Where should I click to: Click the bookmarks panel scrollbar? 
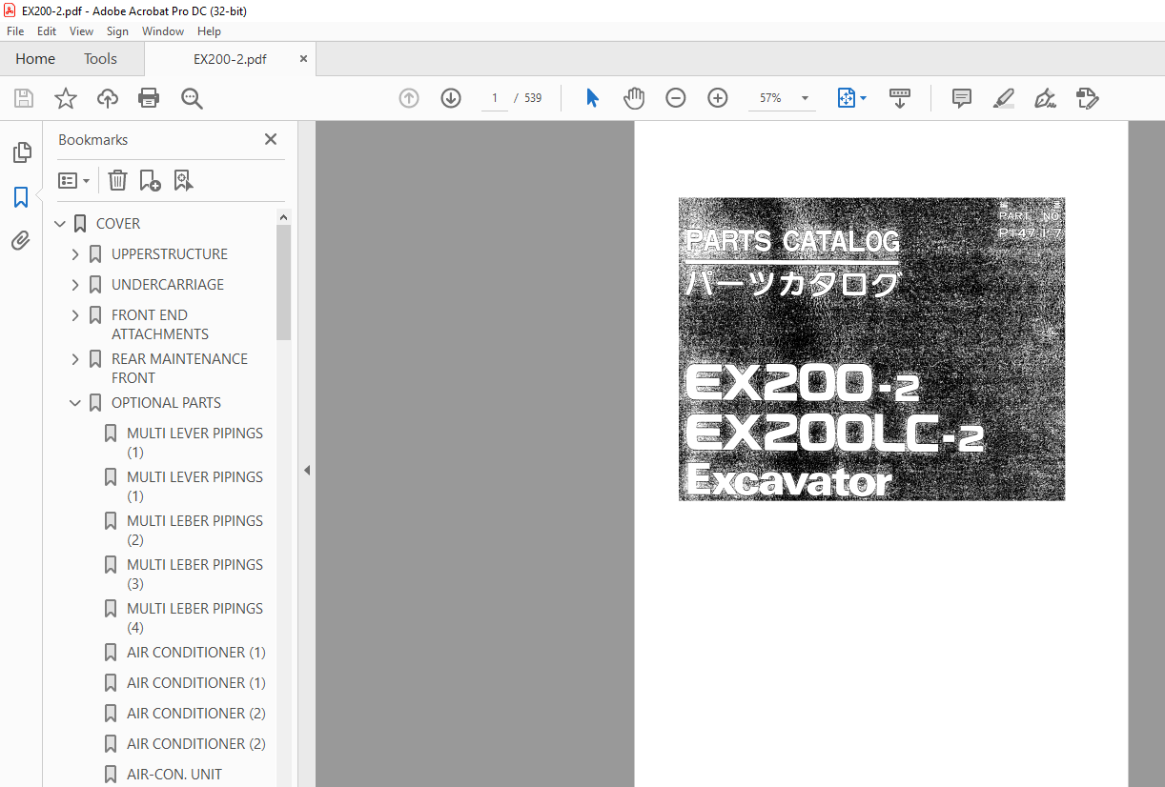pos(284,283)
